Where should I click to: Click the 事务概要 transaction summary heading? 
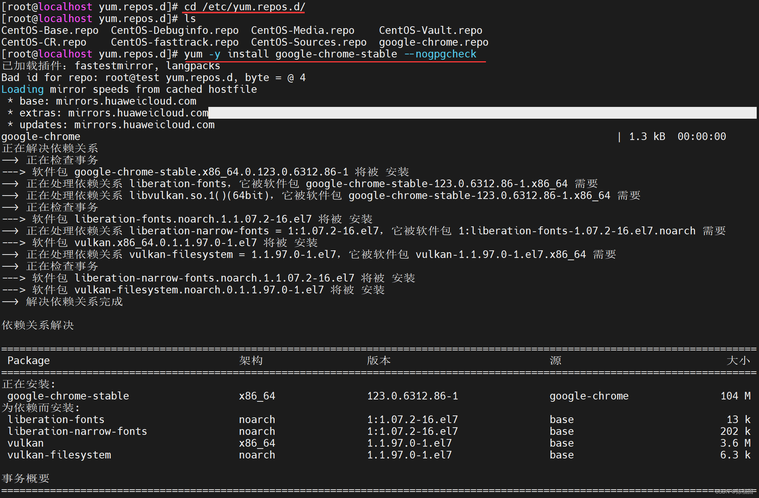point(26,479)
